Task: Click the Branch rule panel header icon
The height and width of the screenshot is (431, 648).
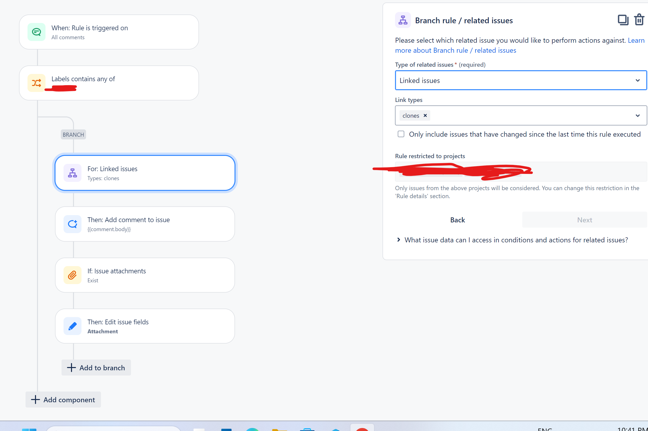Action: pos(403,20)
